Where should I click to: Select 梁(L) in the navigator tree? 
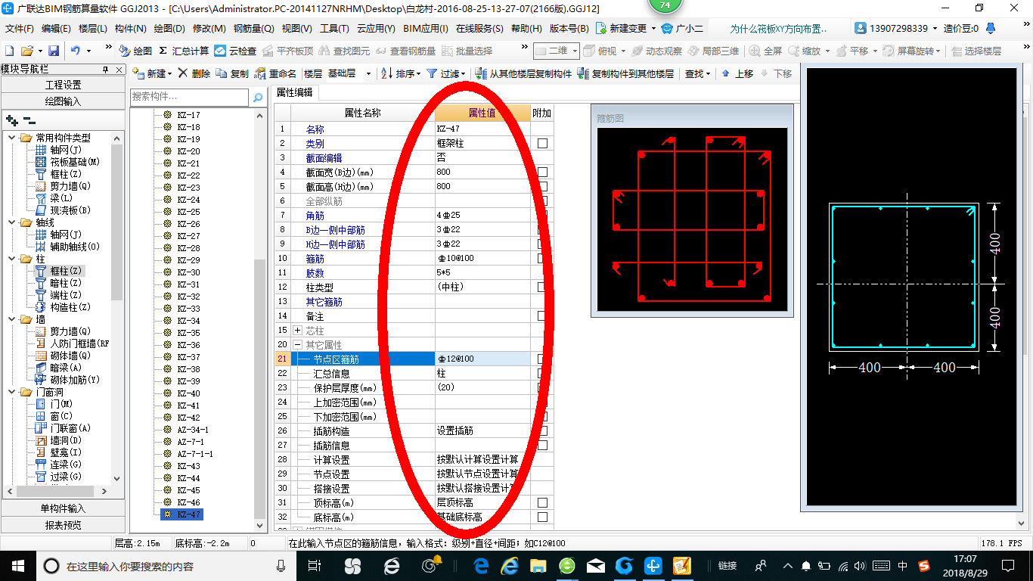[54, 198]
